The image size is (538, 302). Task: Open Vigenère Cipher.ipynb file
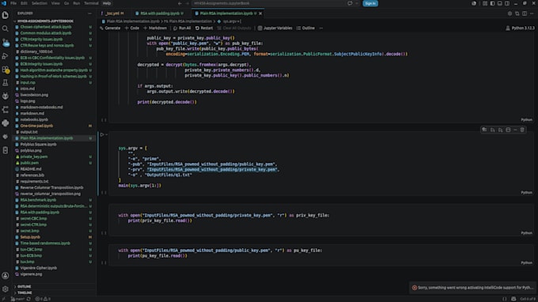pyautogui.click(x=39, y=268)
